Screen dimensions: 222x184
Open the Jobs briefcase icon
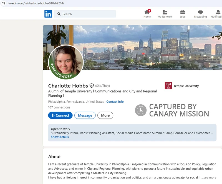click(x=183, y=12)
